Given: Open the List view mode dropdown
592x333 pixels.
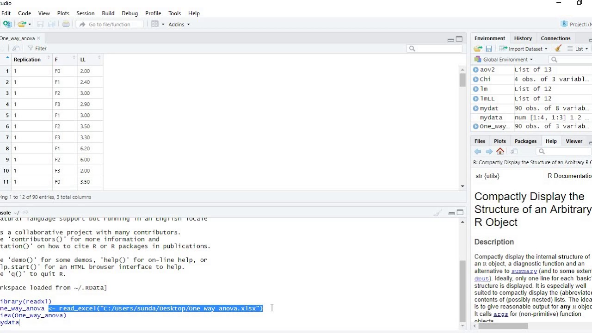Looking at the screenshot, I should point(578,49).
